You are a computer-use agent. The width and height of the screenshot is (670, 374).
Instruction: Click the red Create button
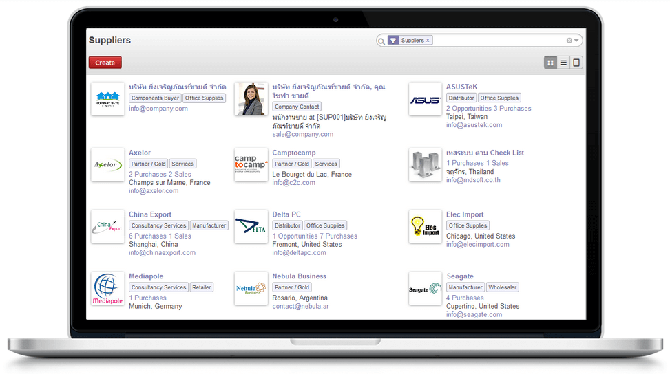(x=105, y=63)
